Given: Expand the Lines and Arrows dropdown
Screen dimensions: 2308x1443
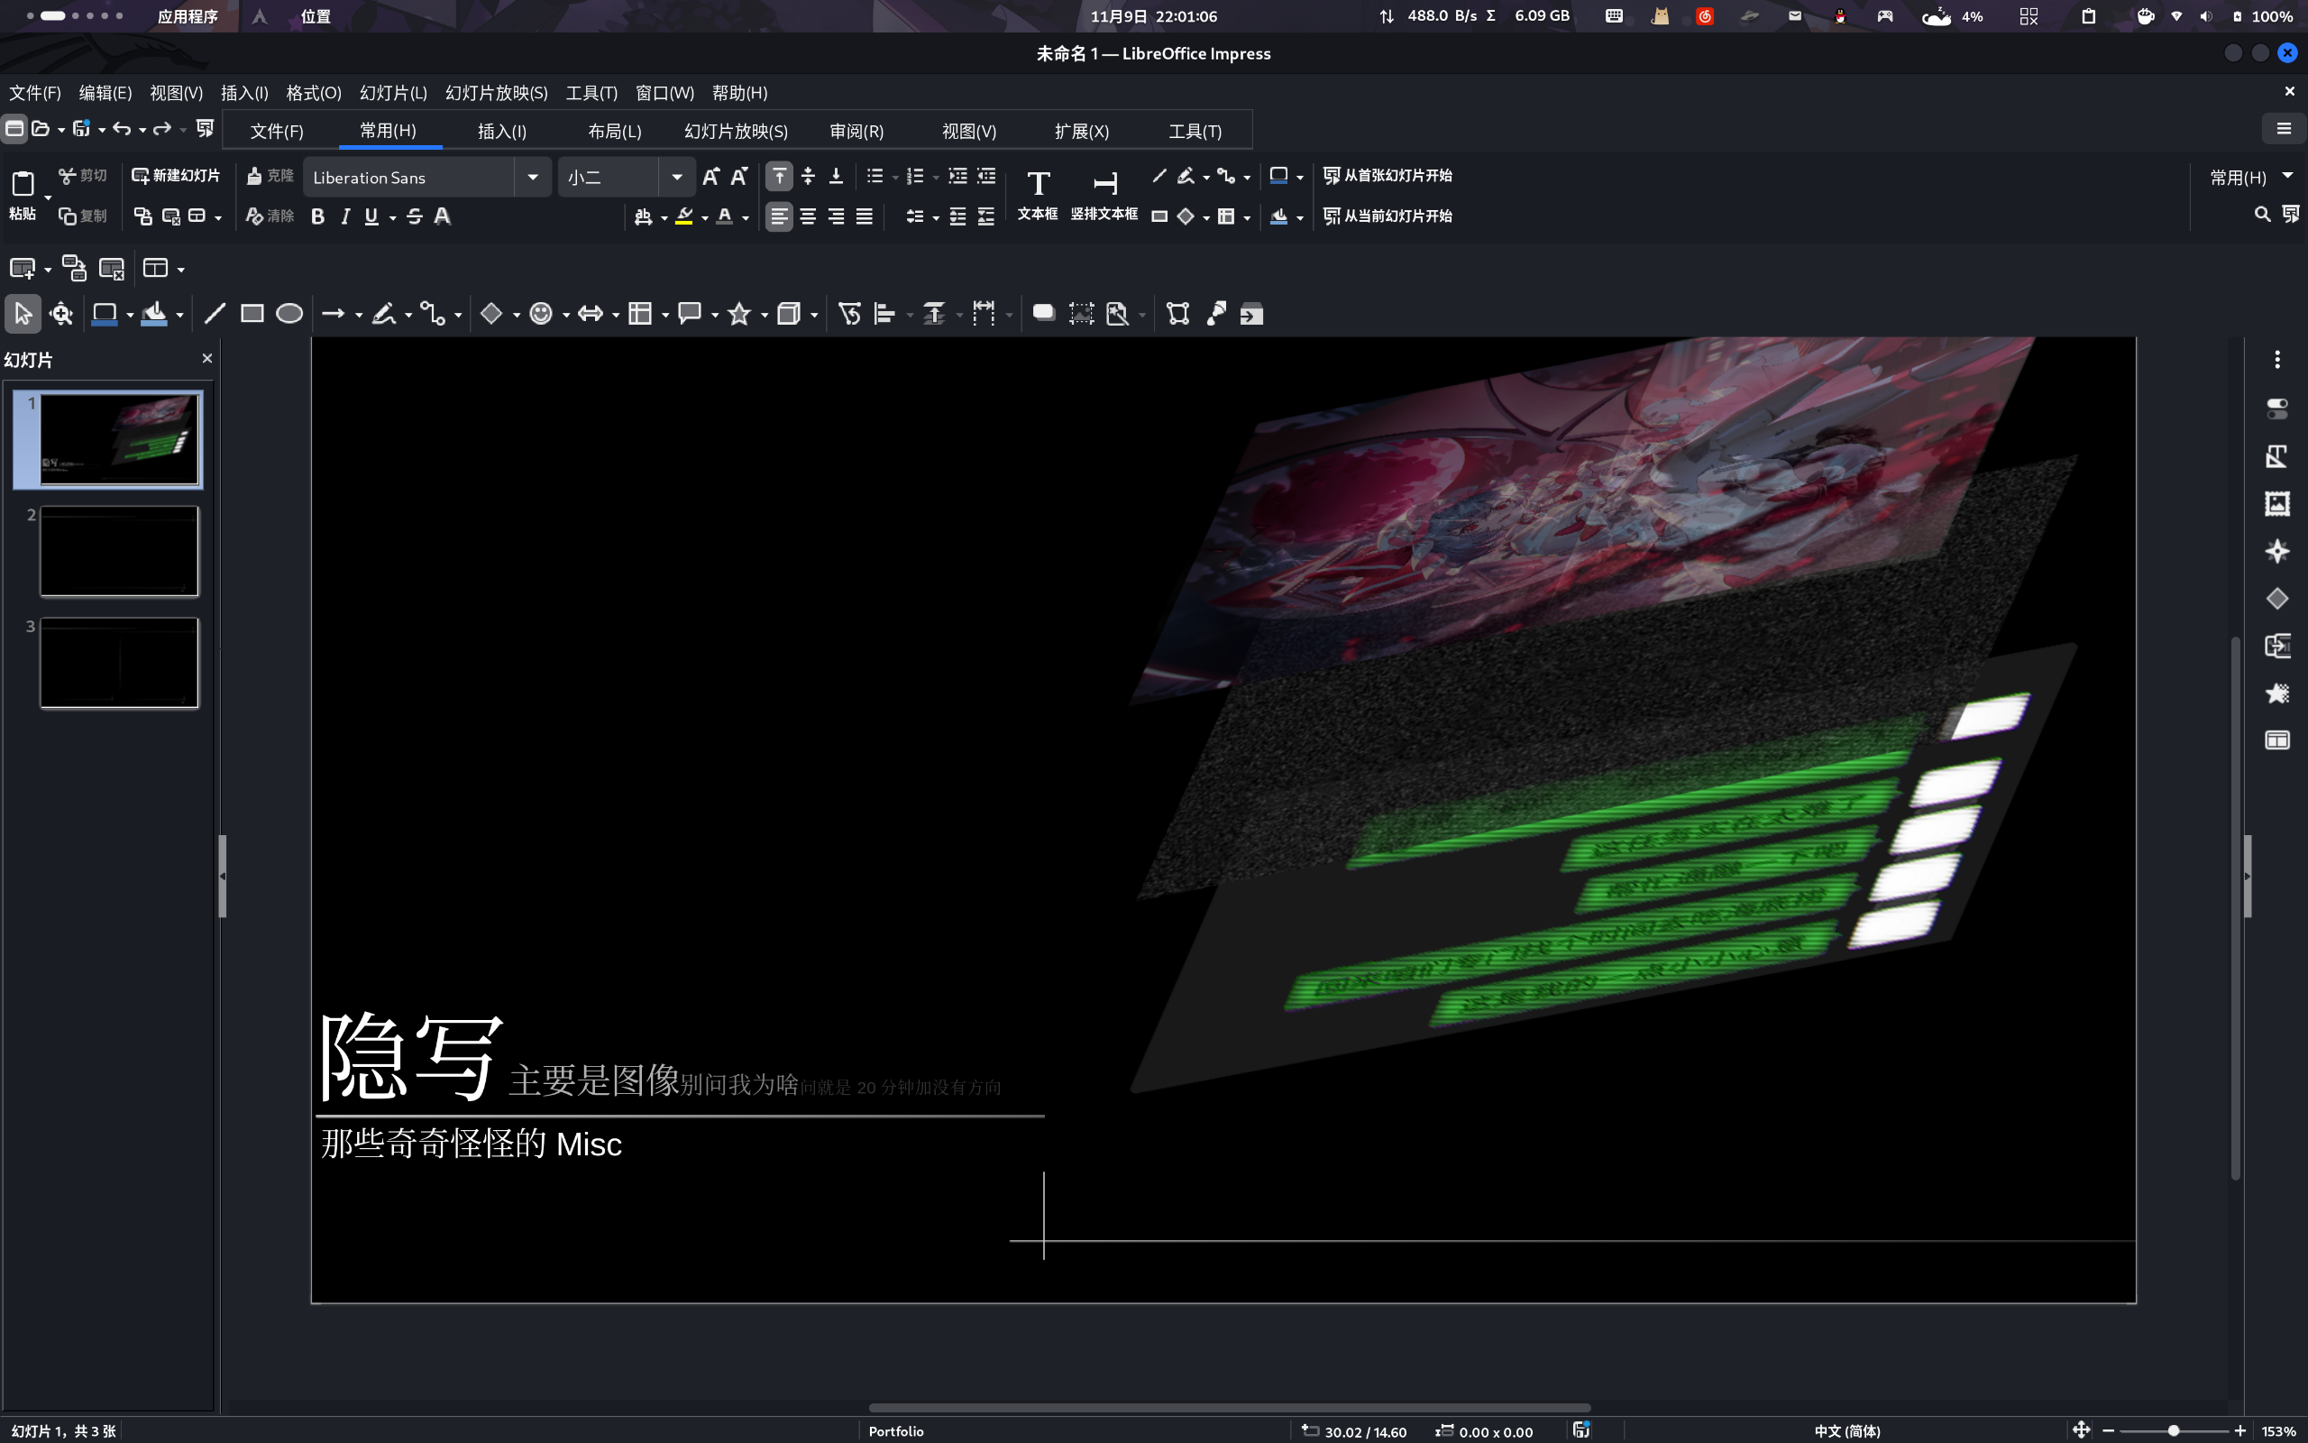Looking at the screenshot, I should click(359, 315).
